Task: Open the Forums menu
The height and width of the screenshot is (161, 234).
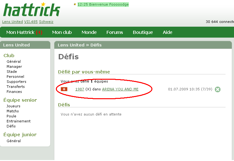Action: tap(115, 32)
